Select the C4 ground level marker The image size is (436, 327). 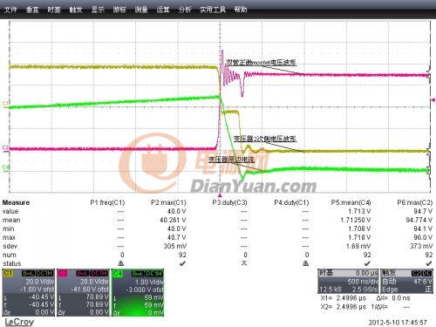pyautogui.click(x=5, y=167)
